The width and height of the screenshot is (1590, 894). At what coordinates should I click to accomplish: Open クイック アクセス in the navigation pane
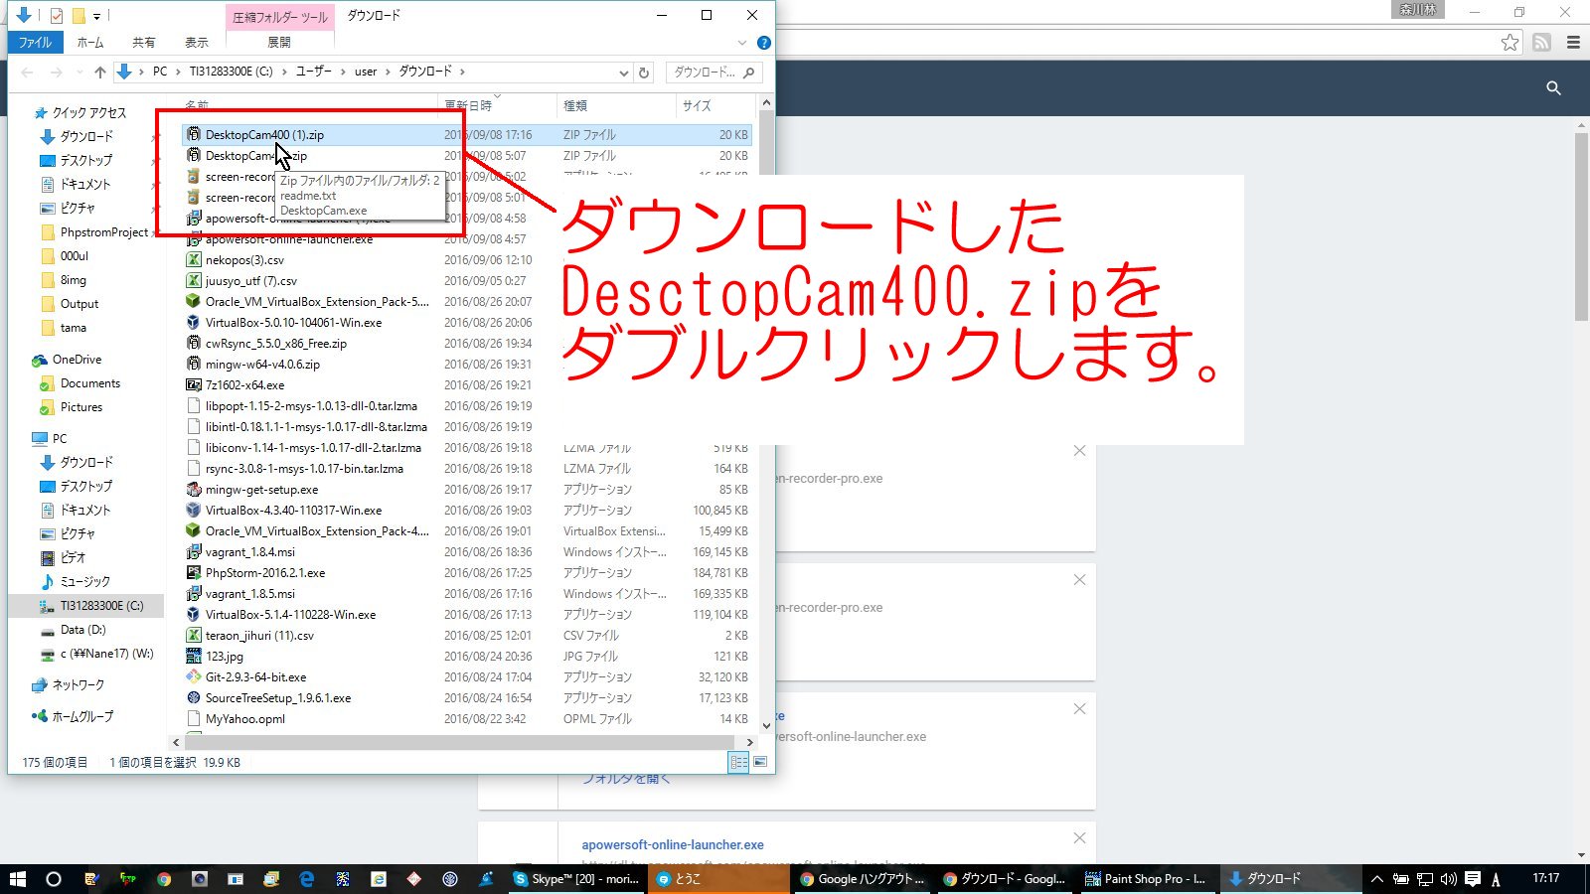88,113
